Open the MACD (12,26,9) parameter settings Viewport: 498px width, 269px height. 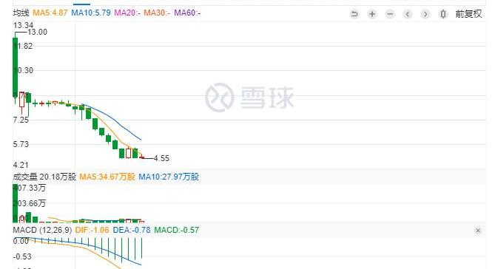[x=42, y=230]
